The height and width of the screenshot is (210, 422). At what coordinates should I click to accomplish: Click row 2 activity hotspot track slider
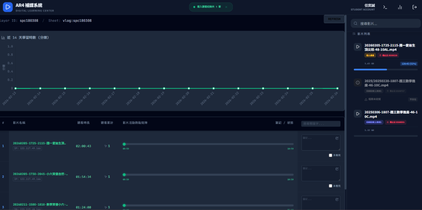coord(209,174)
